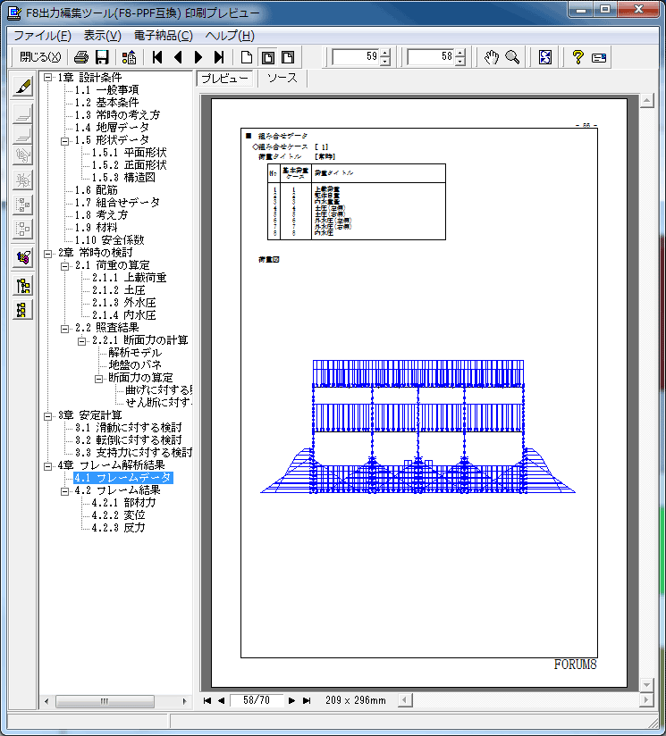
Task: Click the yellow tree structure icon in the sidebar
Action: [x=22, y=286]
